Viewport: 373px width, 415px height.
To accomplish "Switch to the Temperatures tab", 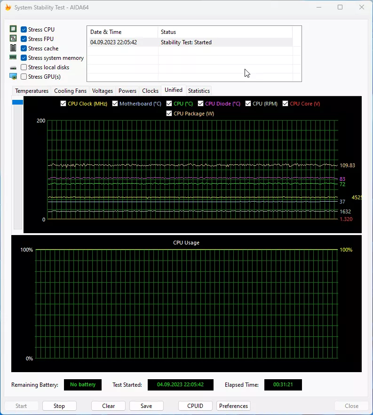I will pos(32,91).
